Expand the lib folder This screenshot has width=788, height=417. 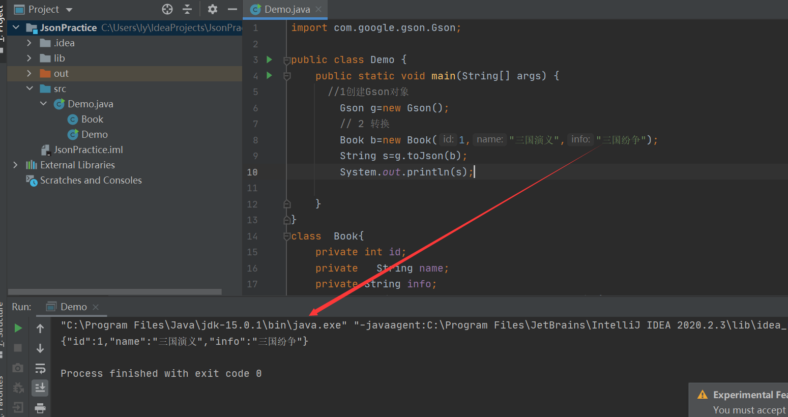click(29, 58)
